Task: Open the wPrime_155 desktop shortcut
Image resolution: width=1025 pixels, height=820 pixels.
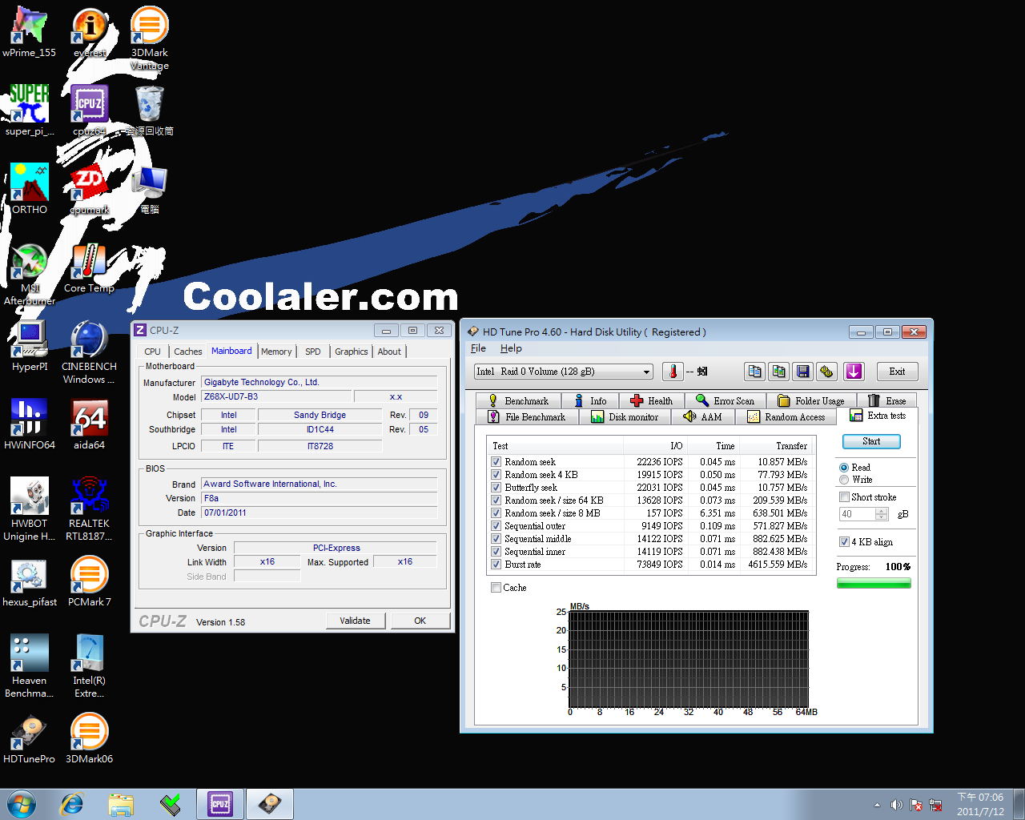Action: click(x=30, y=32)
